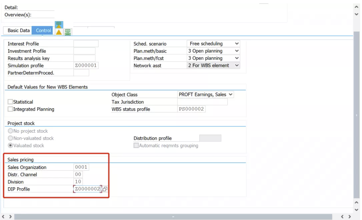Viewport: 362px width, 220px height.
Task: Click the "Sales pricing" section heading
Action: (x=20, y=160)
